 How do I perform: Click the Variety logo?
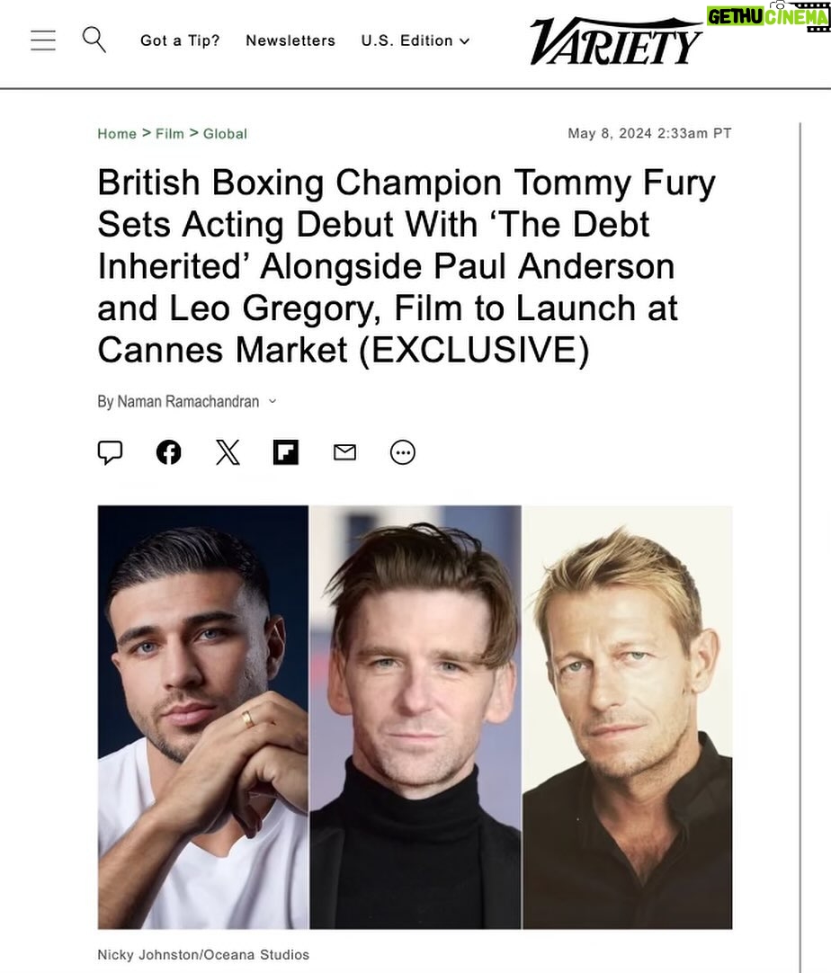pos(616,42)
